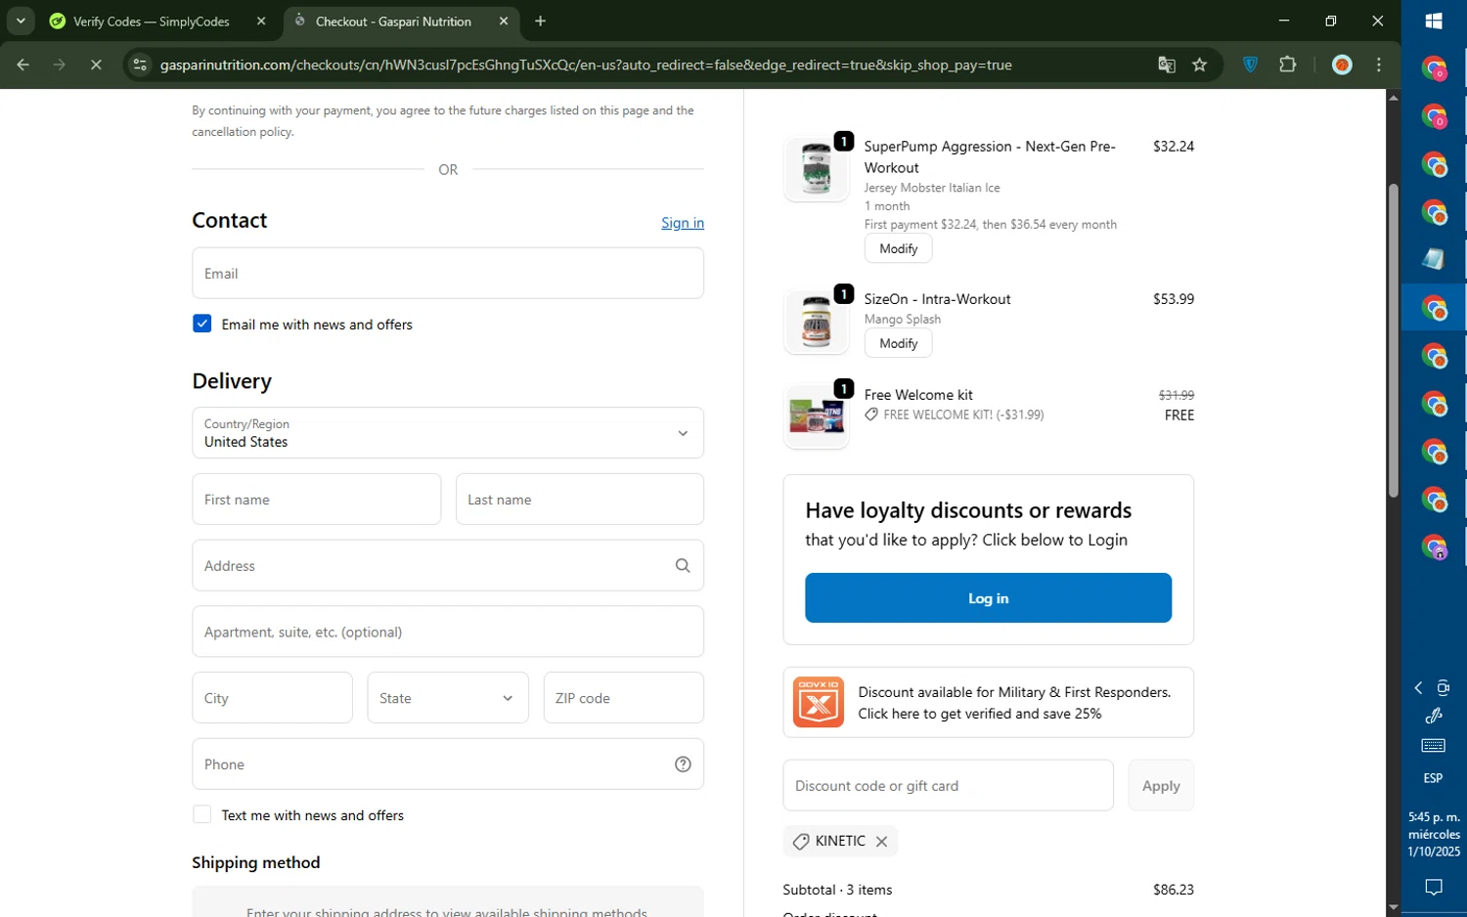Viewport: 1467px width, 917px height.
Task: Click the address bar URL
Action: tap(586, 65)
